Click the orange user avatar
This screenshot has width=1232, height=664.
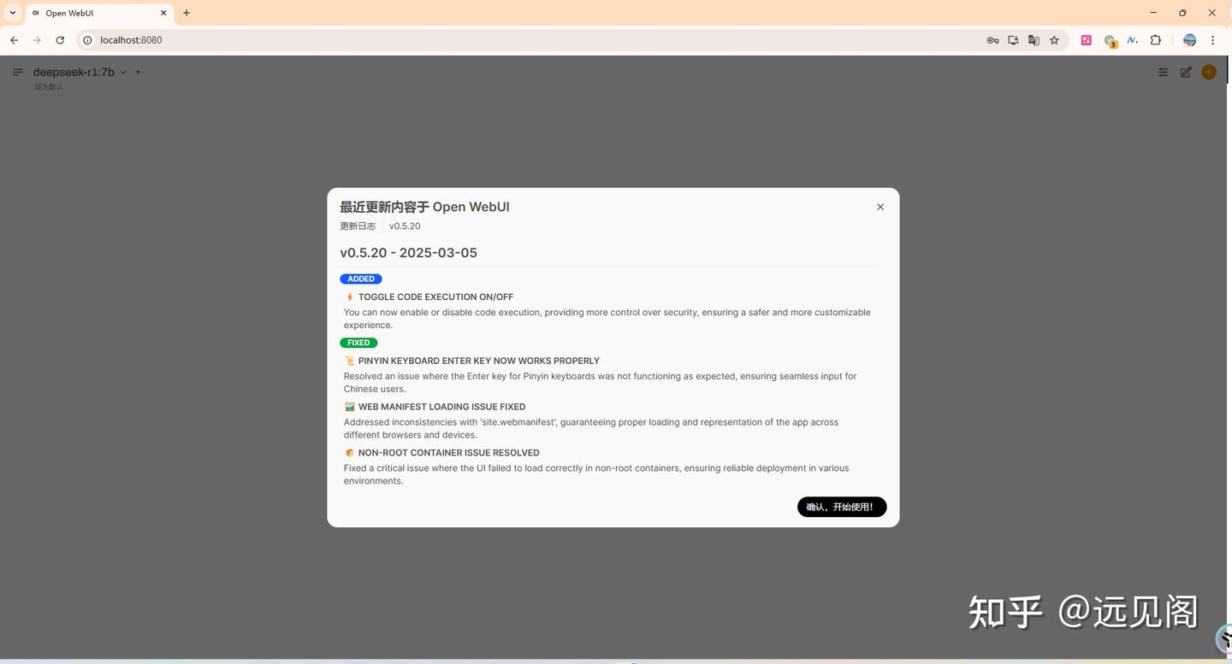click(1209, 72)
